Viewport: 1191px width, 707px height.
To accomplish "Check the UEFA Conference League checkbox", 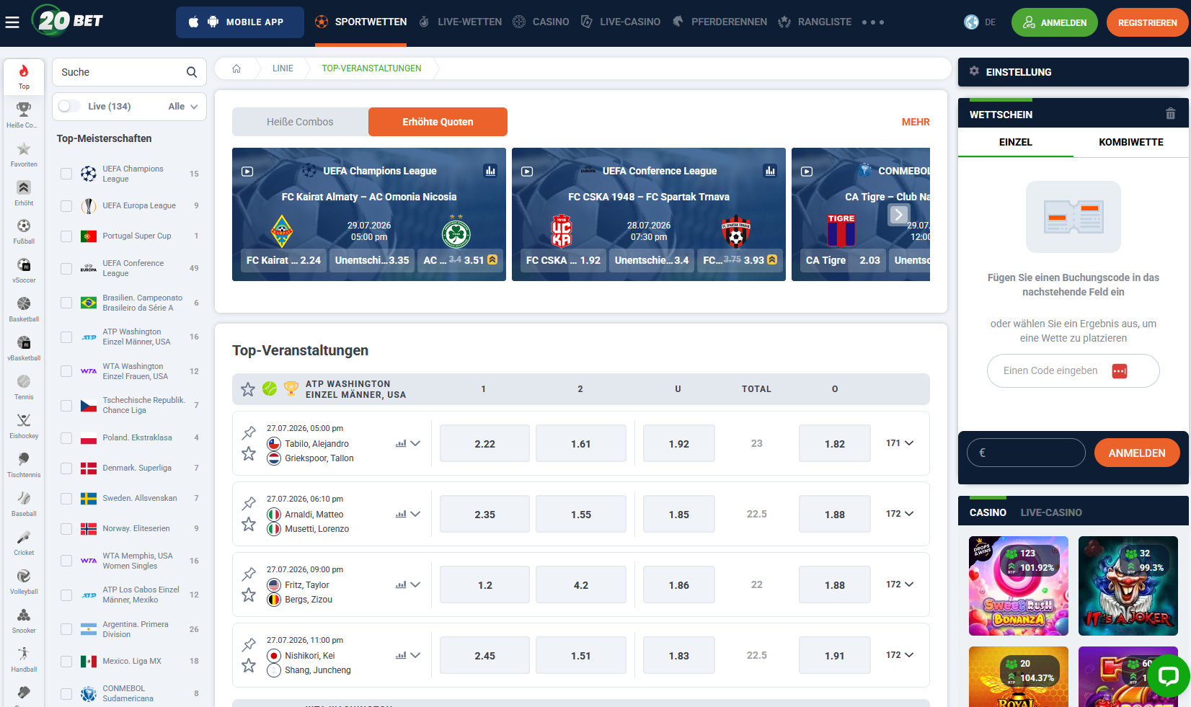I will 66,269.
